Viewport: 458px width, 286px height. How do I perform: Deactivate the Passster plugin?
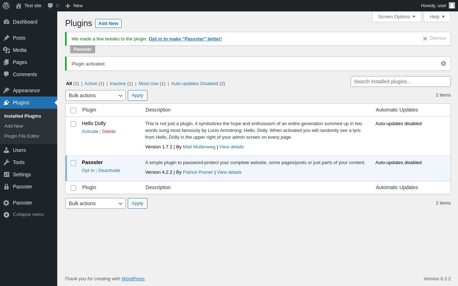pos(109,171)
